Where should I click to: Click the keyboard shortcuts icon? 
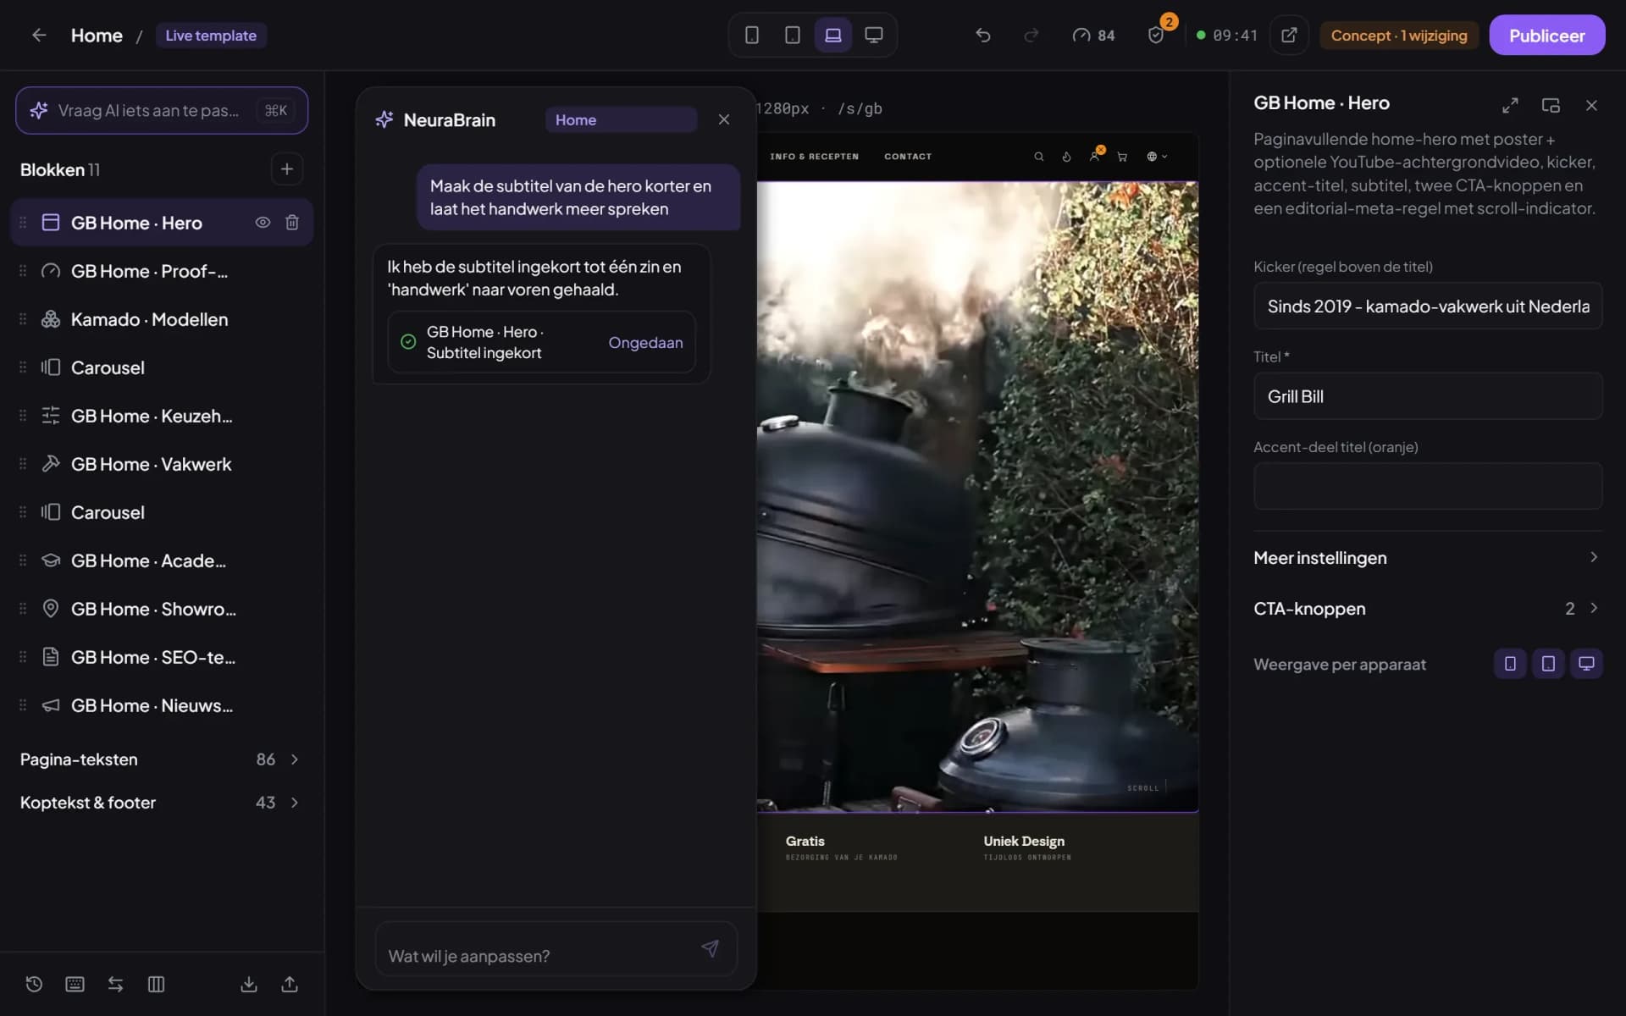click(x=75, y=984)
